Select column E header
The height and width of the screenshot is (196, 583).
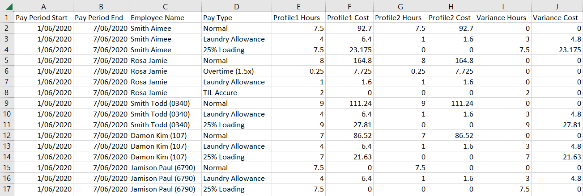pyautogui.click(x=298, y=7)
